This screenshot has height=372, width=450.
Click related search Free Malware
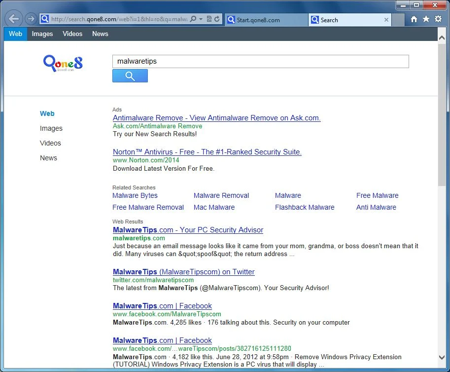click(378, 196)
